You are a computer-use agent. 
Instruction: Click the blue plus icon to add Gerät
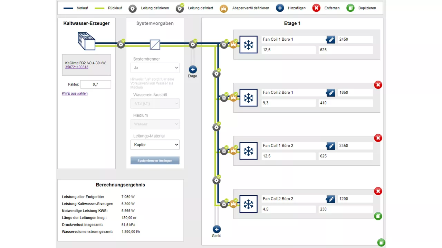tap(217, 229)
